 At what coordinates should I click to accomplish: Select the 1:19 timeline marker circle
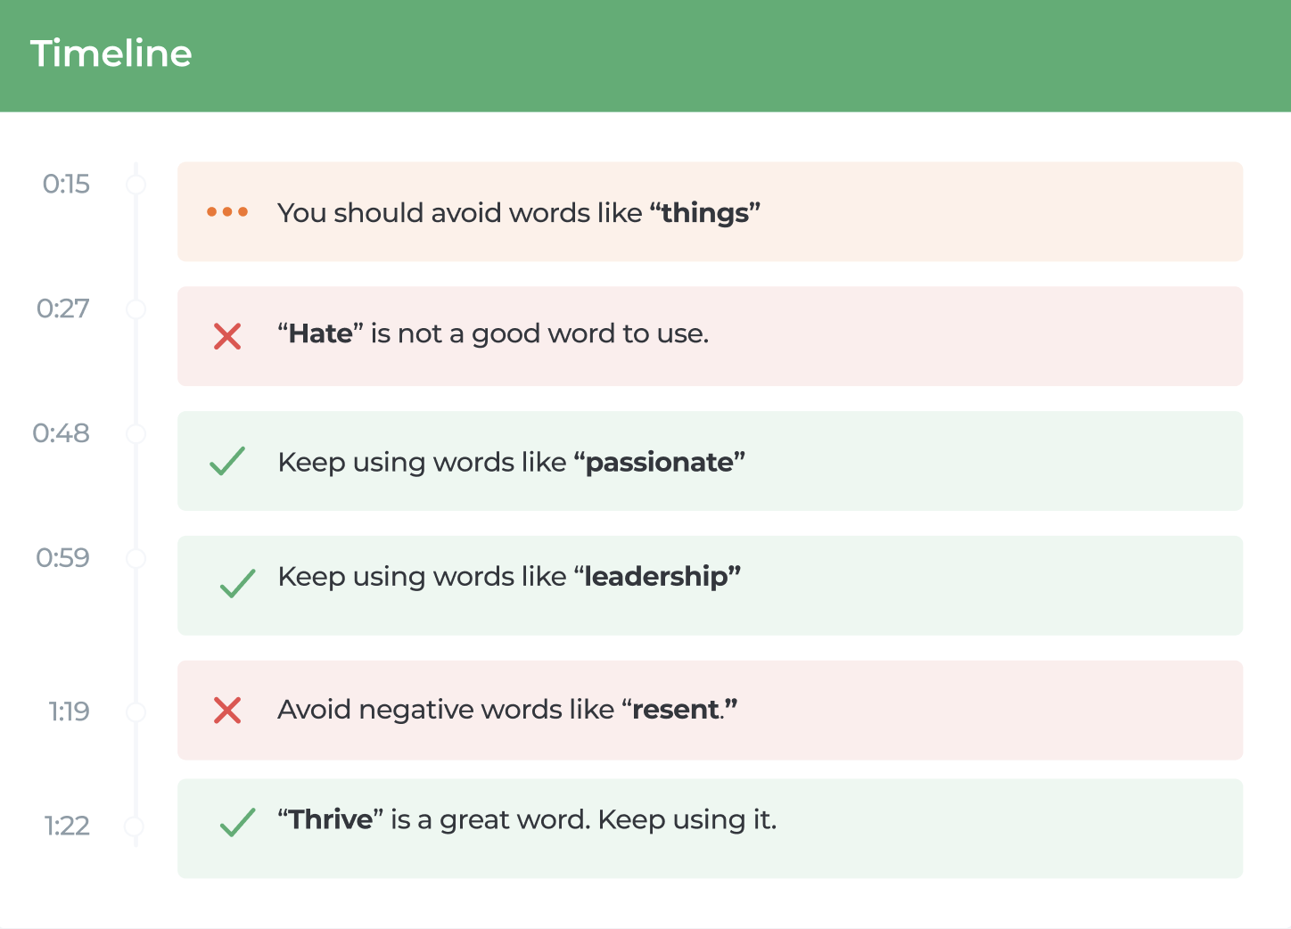click(x=136, y=711)
